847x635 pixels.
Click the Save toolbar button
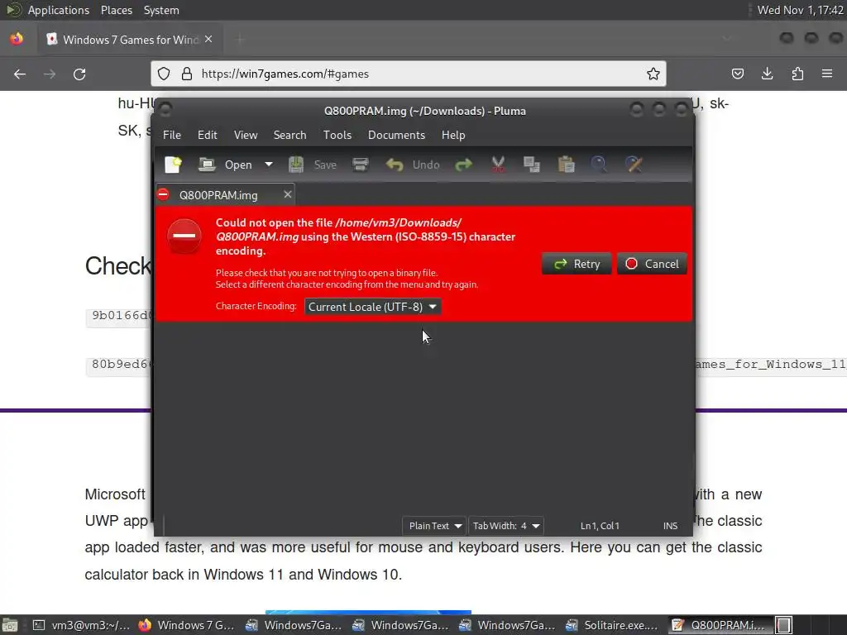(x=313, y=165)
